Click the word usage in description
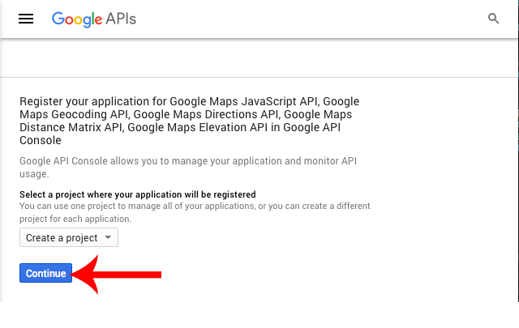This screenshot has height=328, width=519. point(34,174)
